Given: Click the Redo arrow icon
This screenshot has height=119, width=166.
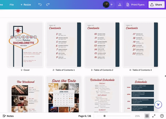Looking at the screenshot, I should [x=48, y=5].
